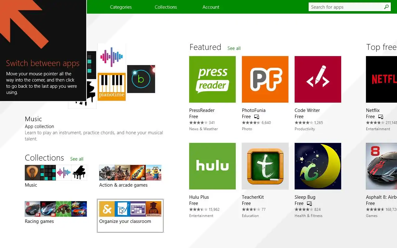Click the Hulu Plus star rating 15,962
The height and width of the screenshot is (248, 397).
pos(204,210)
